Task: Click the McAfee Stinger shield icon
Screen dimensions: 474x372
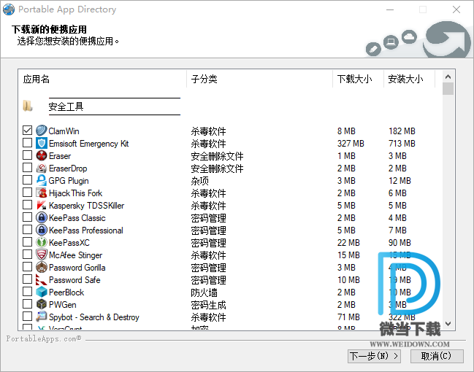Action: click(x=42, y=255)
